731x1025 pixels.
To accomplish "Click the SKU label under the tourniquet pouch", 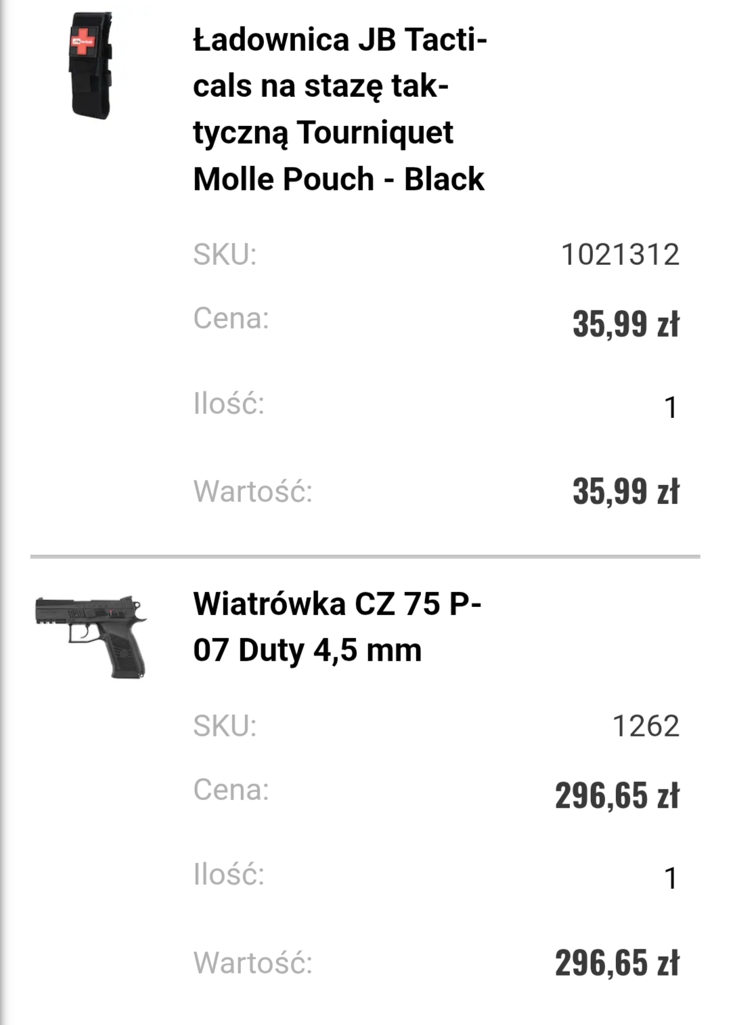I will [225, 255].
